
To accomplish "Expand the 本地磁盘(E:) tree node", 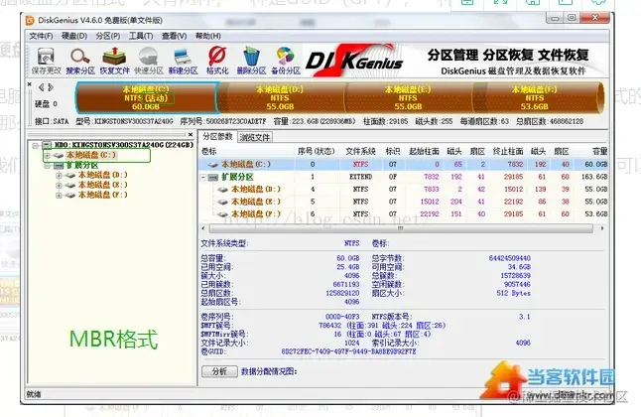I will click(x=59, y=185).
